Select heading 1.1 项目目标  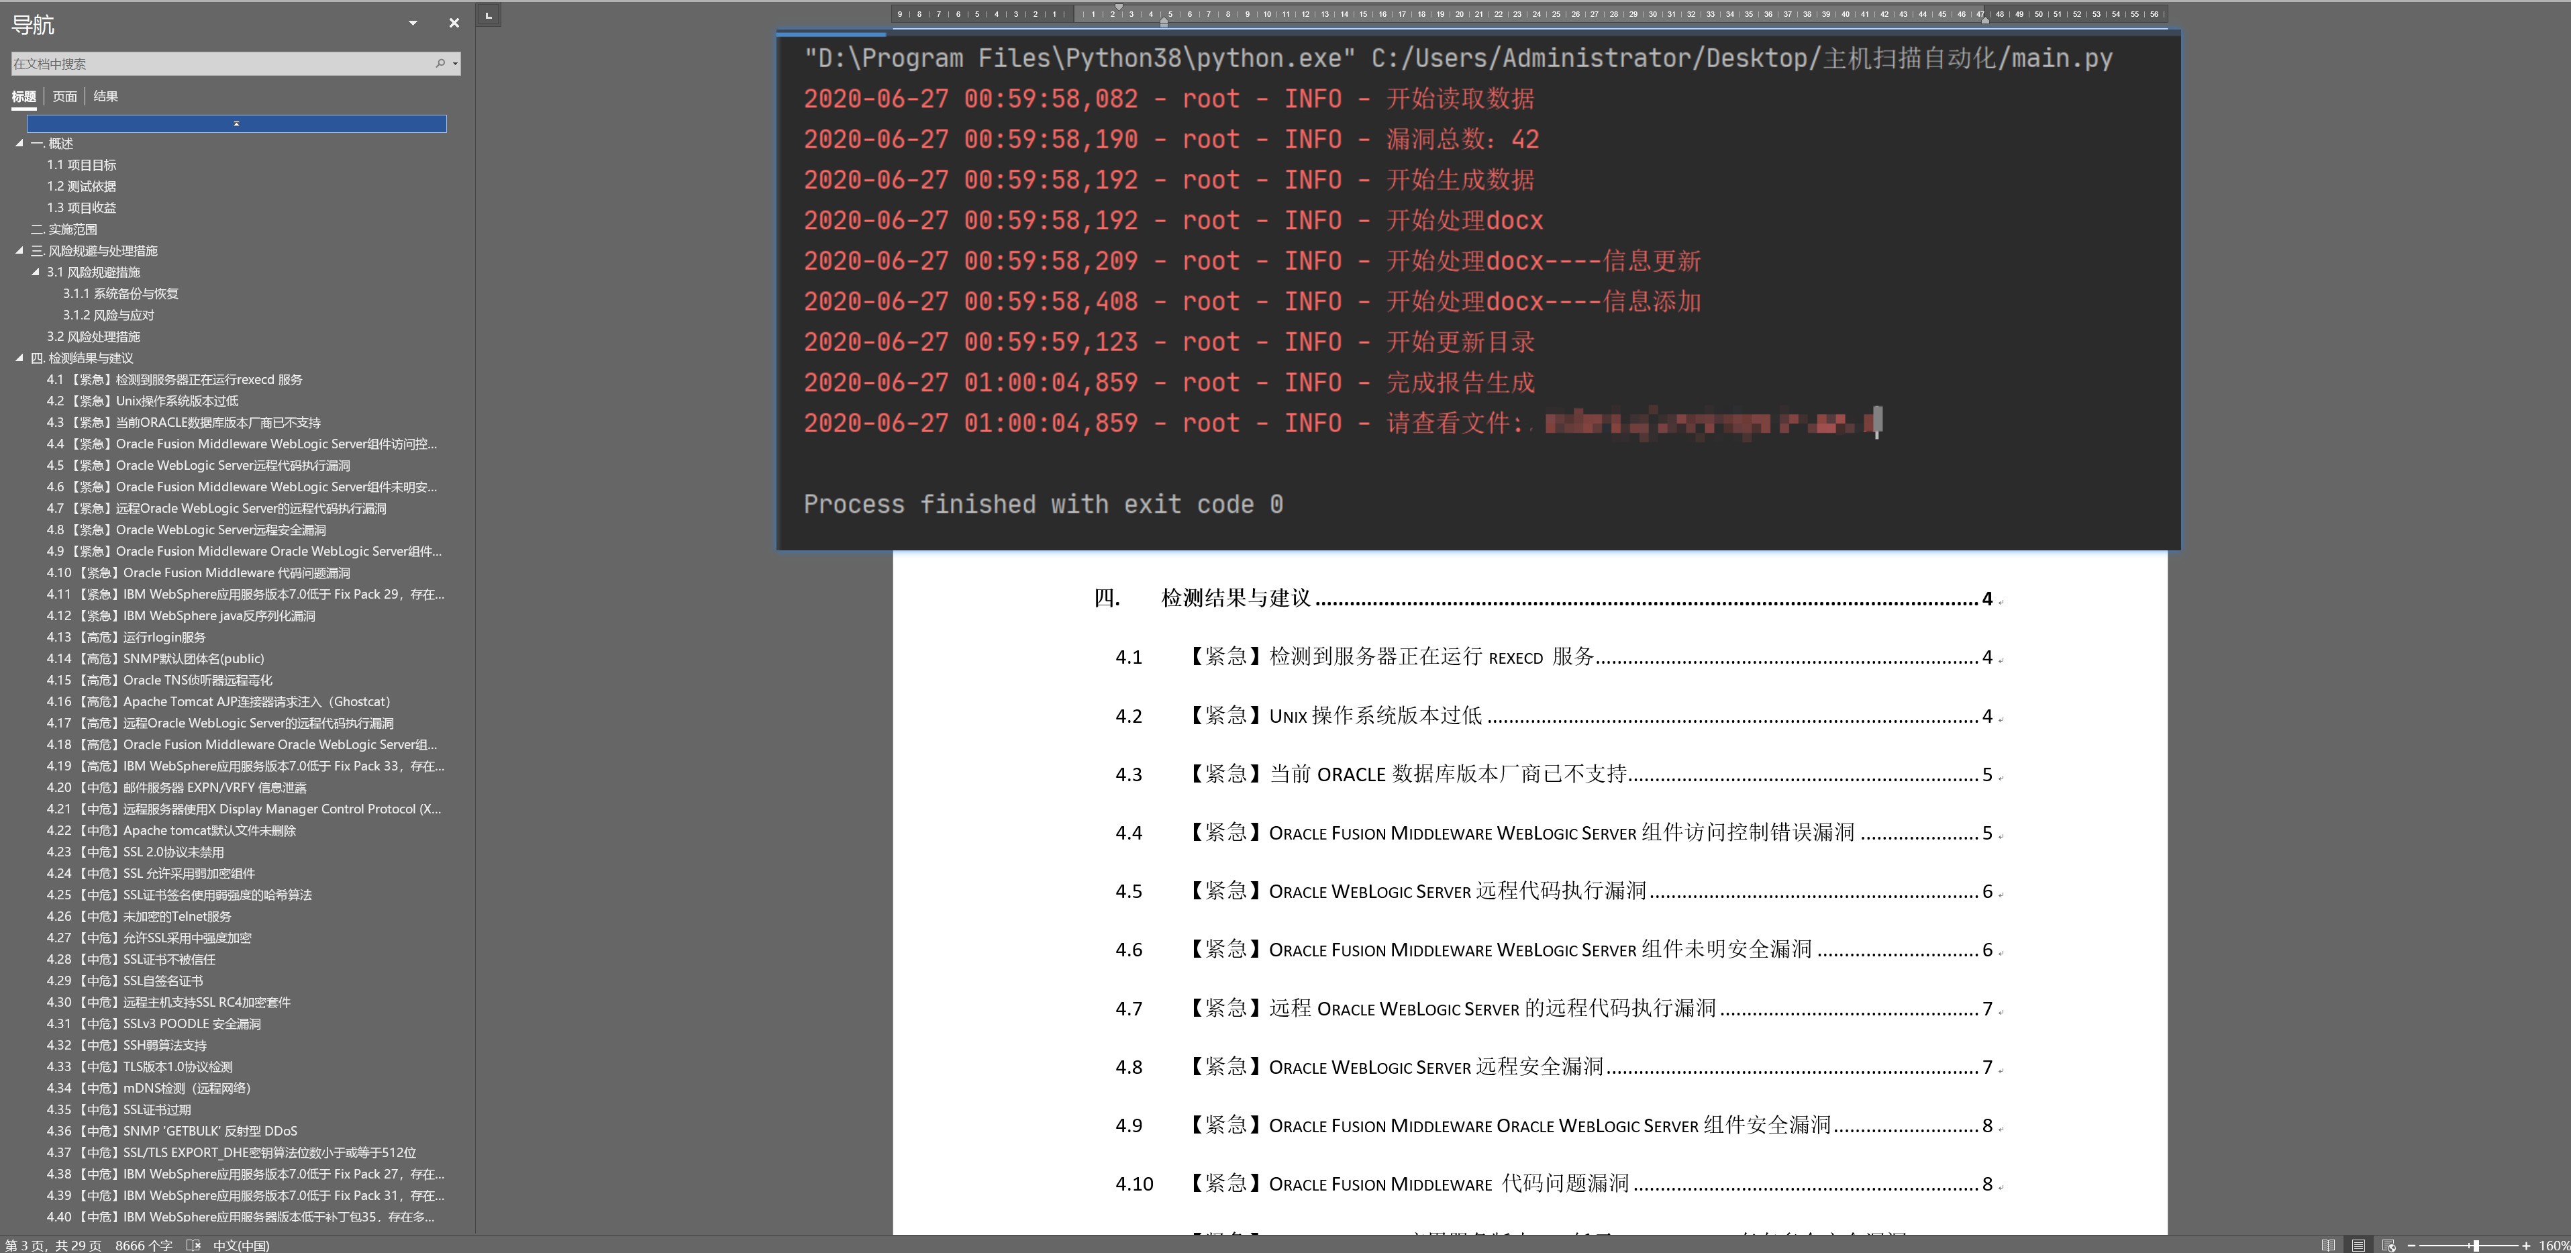coord(82,166)
